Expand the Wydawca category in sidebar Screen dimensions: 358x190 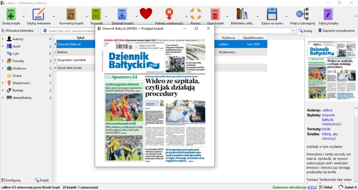click(3, 68)
